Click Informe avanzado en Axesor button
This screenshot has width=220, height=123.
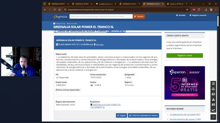click(143, 115)
